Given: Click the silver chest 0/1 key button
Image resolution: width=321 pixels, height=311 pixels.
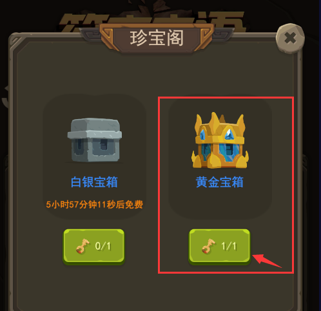Looking at the screenshot, I should 93,247.
